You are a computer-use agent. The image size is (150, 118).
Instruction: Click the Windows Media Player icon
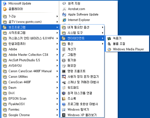109,49
